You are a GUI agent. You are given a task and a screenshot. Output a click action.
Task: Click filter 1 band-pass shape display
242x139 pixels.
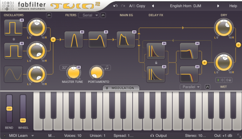(x=74, y=39)
